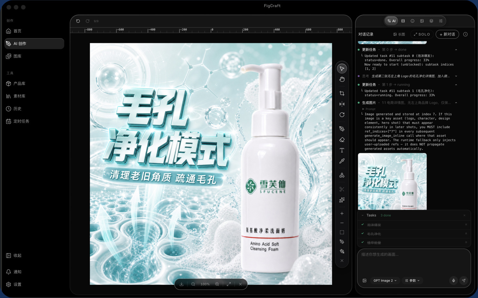Click the rotate tool in canvas toolbar
This screenshot has height=298, width=478.
[x=342, y=115]
